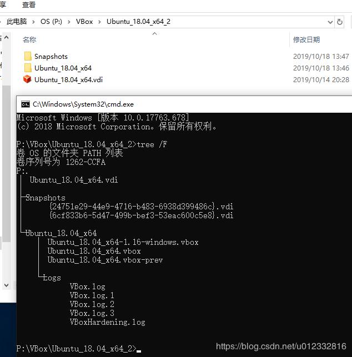Select the Ubuntu_18.04_x64 folder icon
The height and width of the screenshot is (357, 352).
coord(28,68)
